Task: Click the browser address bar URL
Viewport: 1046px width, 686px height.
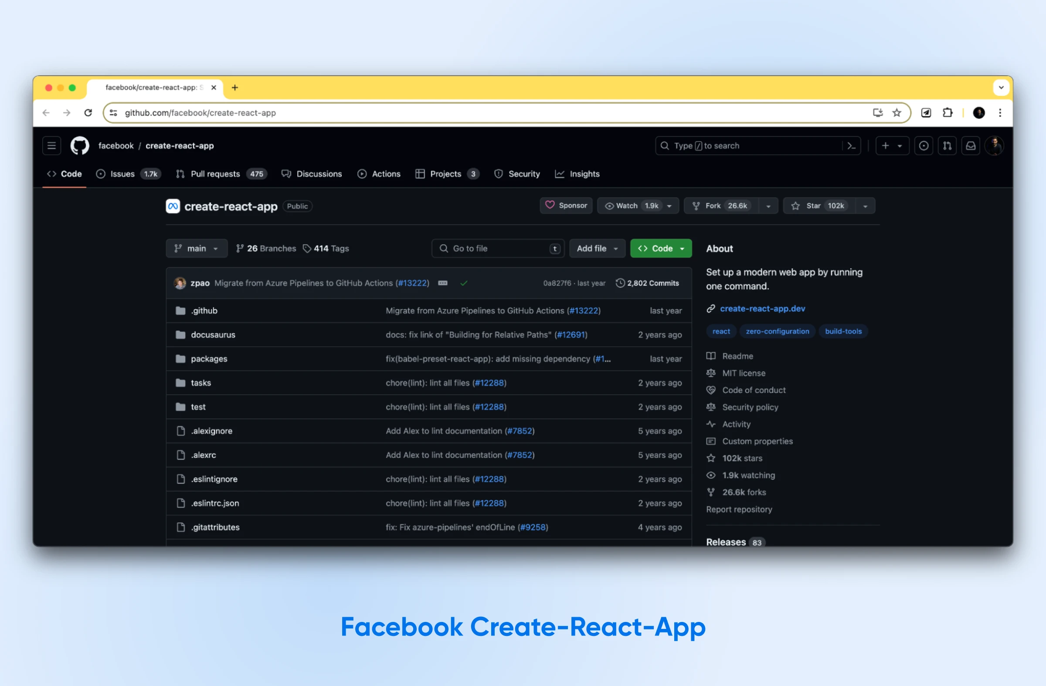Action: [200, 113]
